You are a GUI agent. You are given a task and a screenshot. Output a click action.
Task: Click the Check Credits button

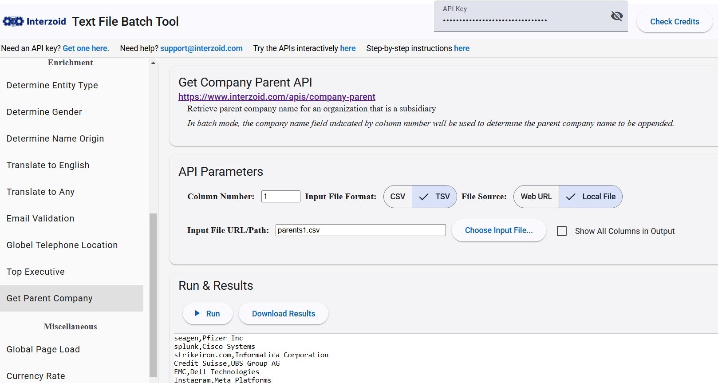[x=675, y=21]
